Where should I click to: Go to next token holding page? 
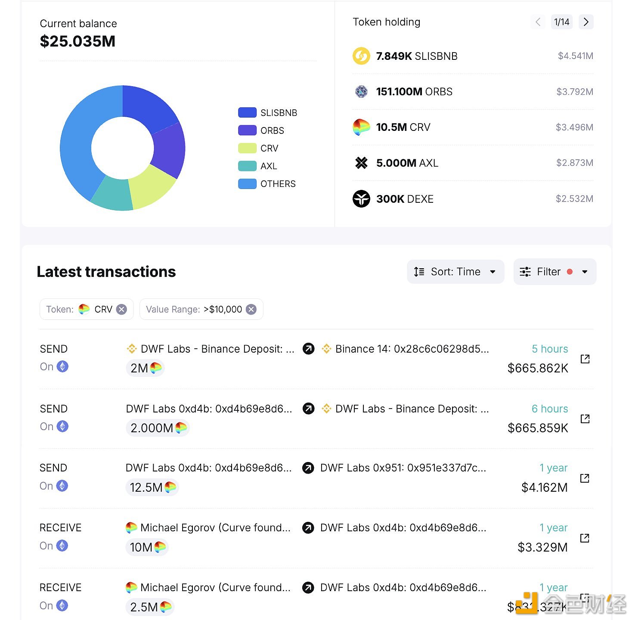[586, 22]
